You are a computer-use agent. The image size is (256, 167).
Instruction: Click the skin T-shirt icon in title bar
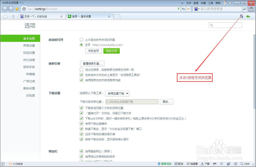point(230,3)
